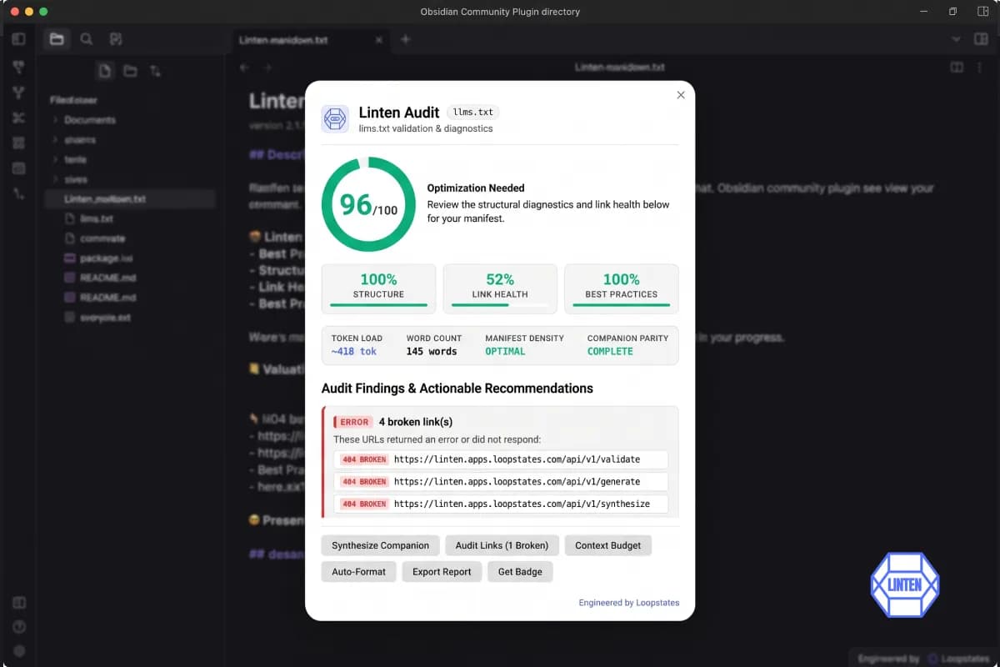Click the 145 words word count value
Viewport: 1000px width, 667px height.
click(432, 351)
